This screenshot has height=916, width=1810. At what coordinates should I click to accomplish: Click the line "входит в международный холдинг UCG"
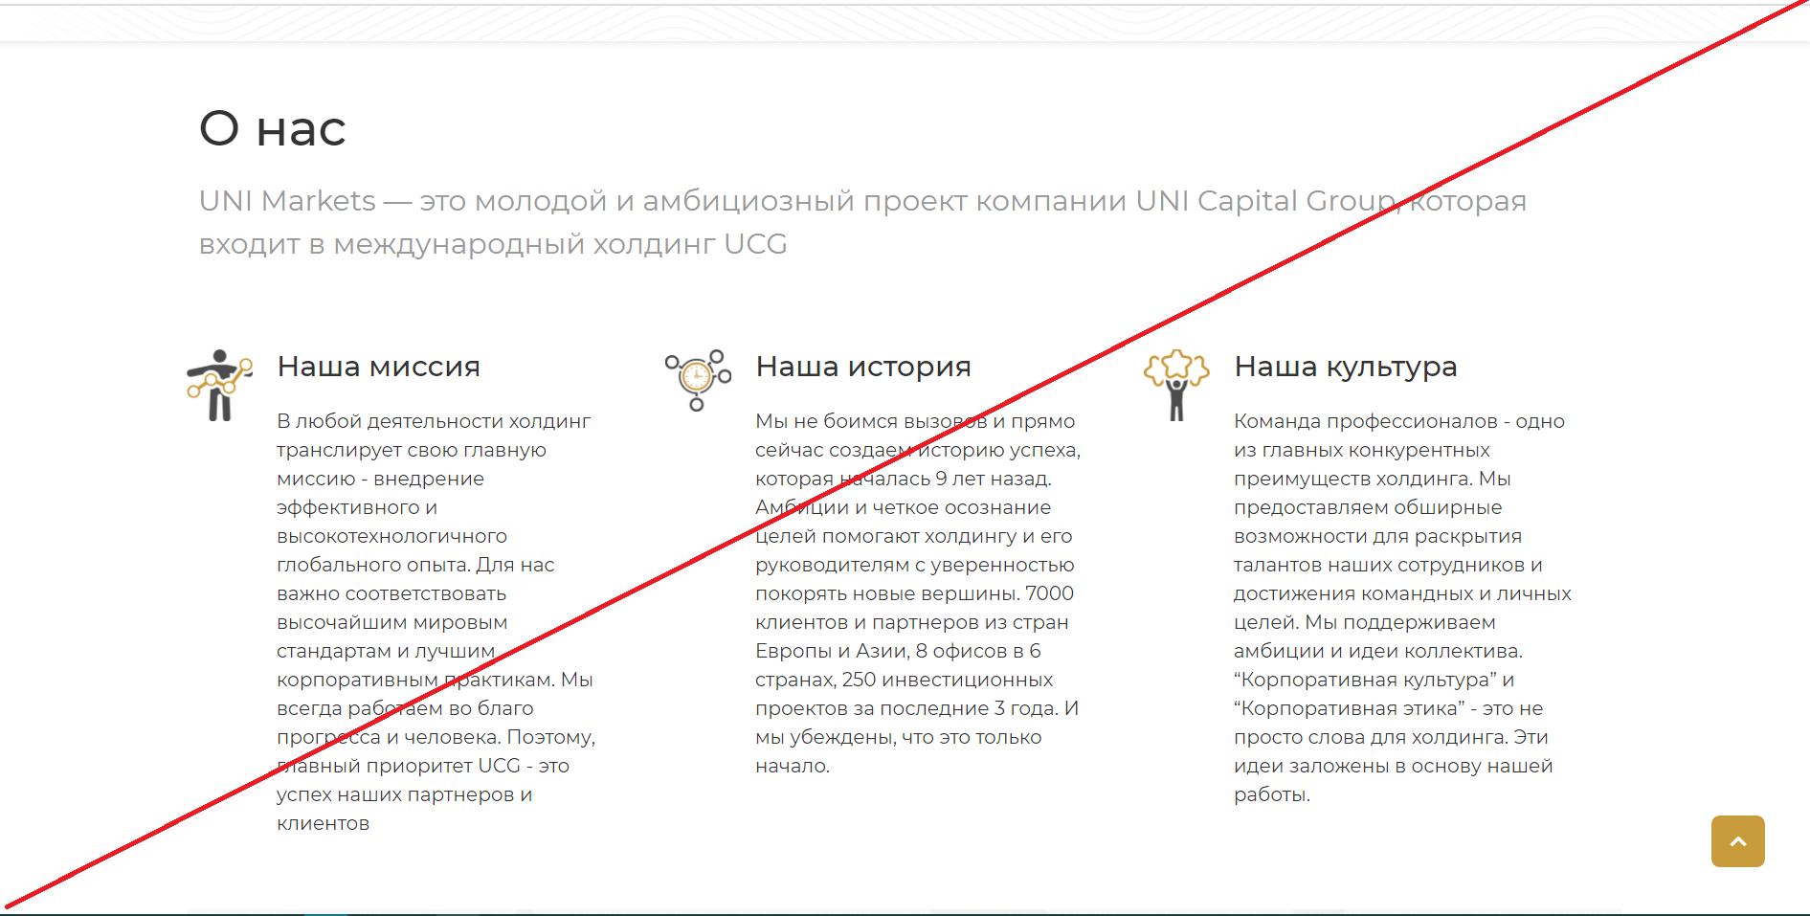pos(493,244)
